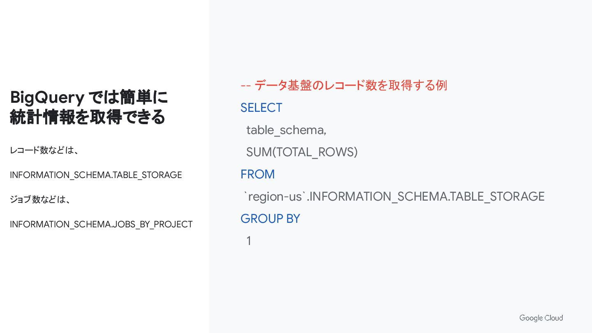592x333 pixels.
Task: Click the number 1 under GROUP BY
Action: [249, 241]
